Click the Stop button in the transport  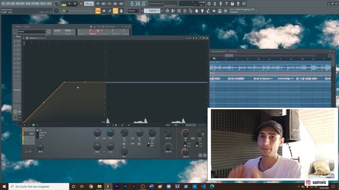coord(75,4)
